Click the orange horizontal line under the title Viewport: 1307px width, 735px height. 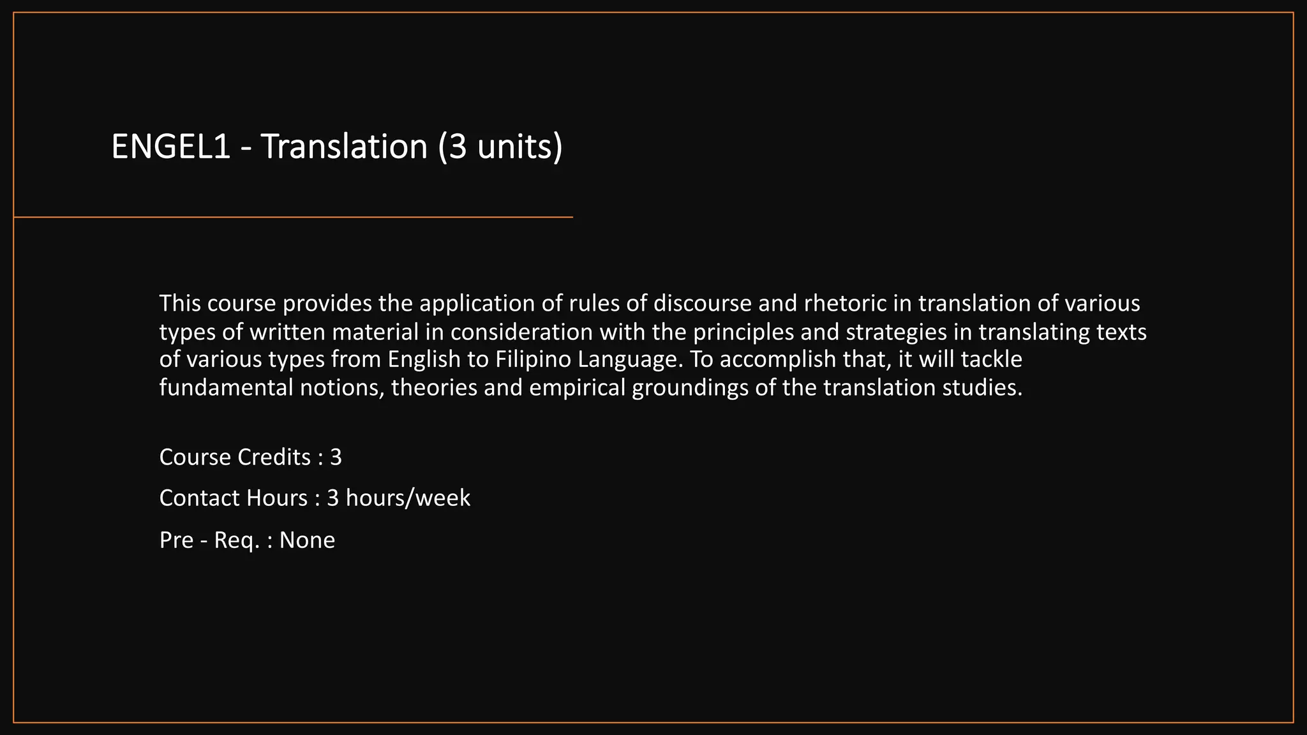[x=293, y=217]
